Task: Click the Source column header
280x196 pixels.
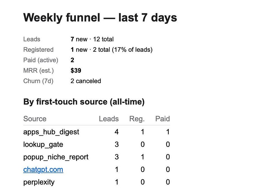Action: point(35,119)
